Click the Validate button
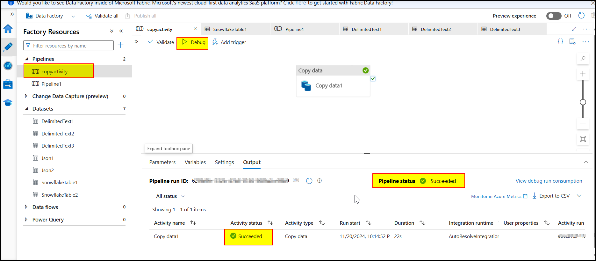 pyautogui.click(x=161, y=42)
